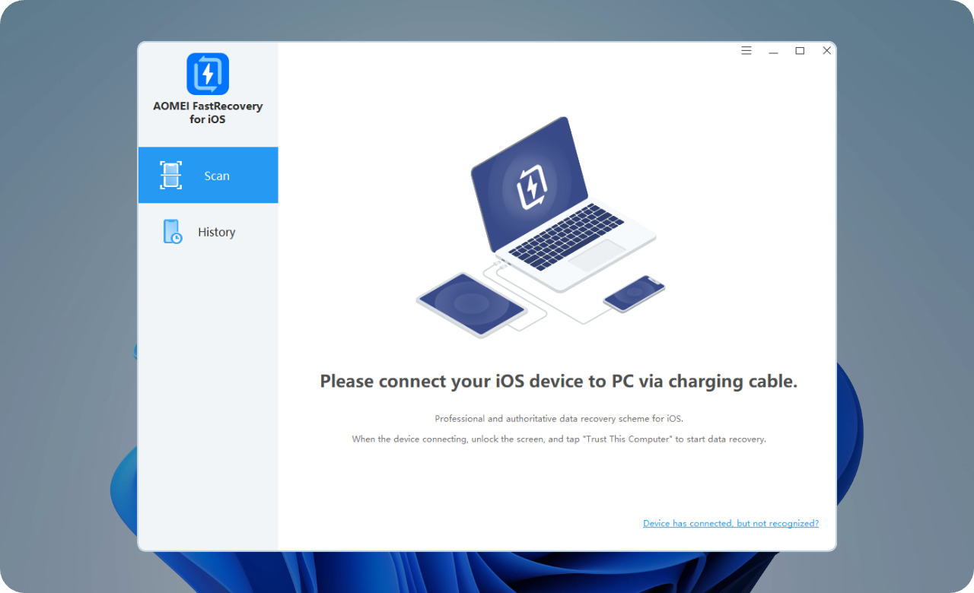Close the AOMEI FastRecovery window
The image size is (974, 593).
[826, 51]
